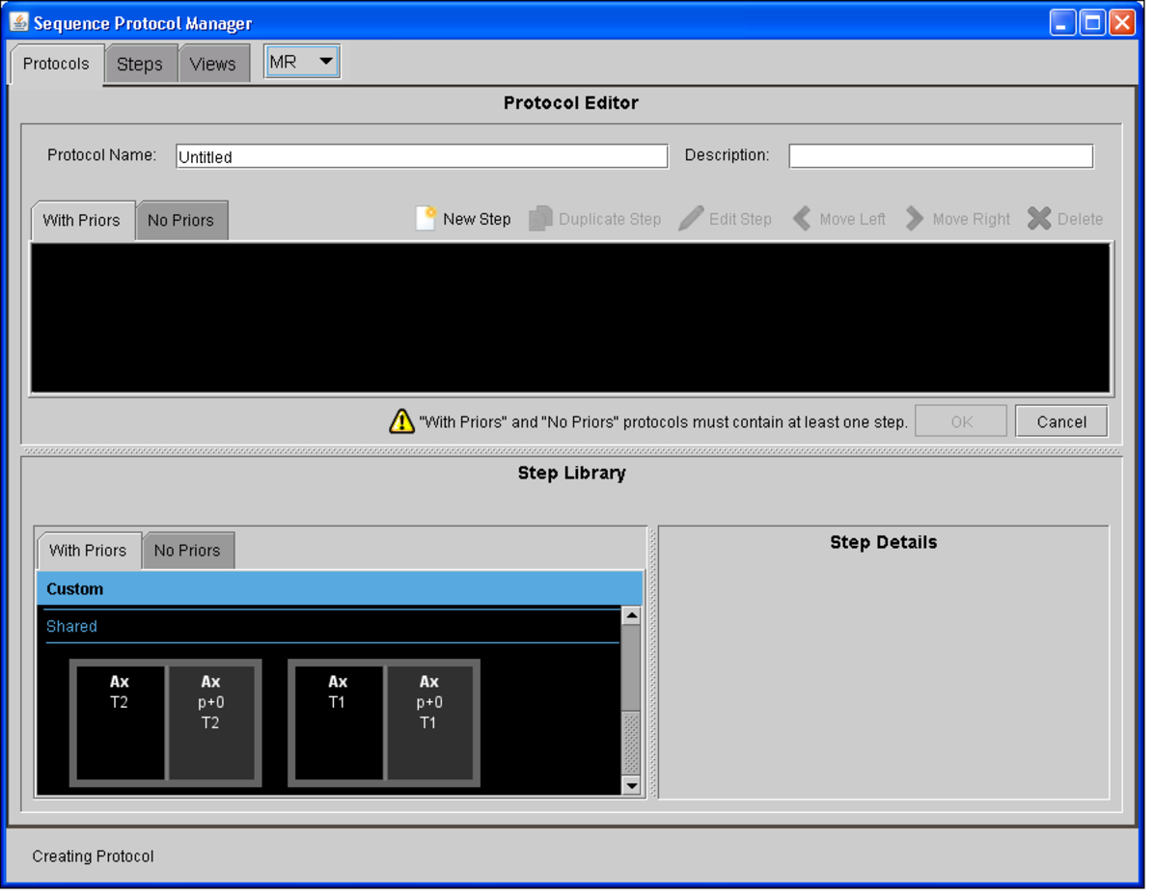Click the Duplicate Step icon

tap(540, 219)
